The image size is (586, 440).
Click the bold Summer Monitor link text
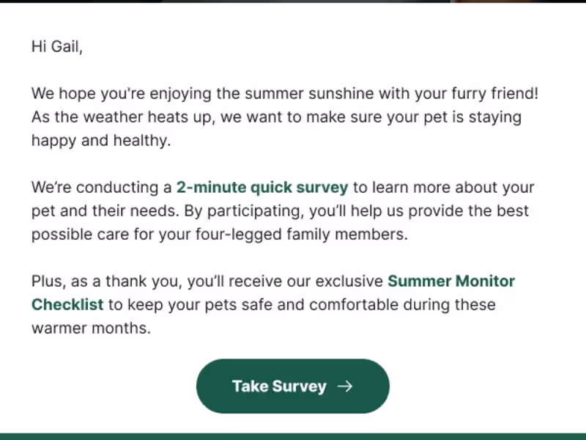pyautogui.click(x=450, y=281)
